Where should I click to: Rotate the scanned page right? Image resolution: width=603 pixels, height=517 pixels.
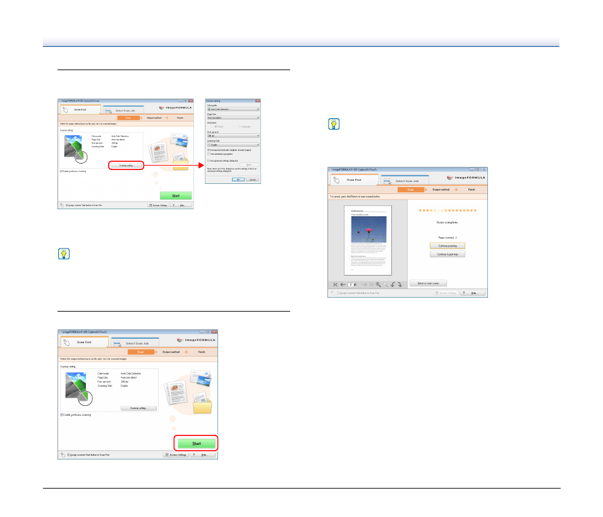point(400,284)
